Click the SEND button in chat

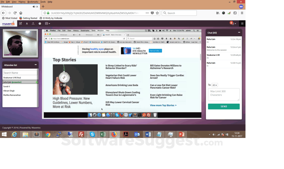click(224, 106)
